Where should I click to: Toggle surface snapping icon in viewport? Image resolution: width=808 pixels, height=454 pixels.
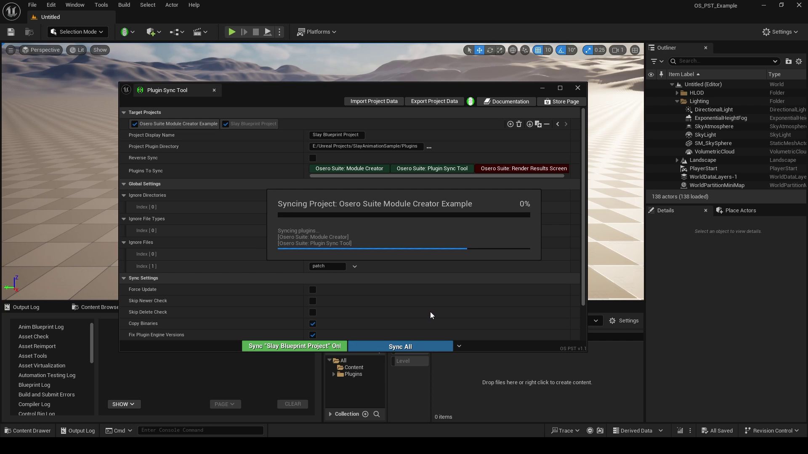coord(525,50)
